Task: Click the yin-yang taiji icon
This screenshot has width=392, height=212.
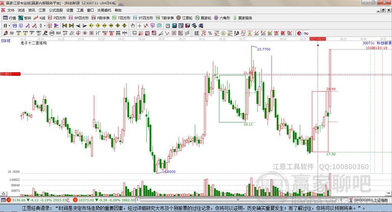Action: coord(299,33)
